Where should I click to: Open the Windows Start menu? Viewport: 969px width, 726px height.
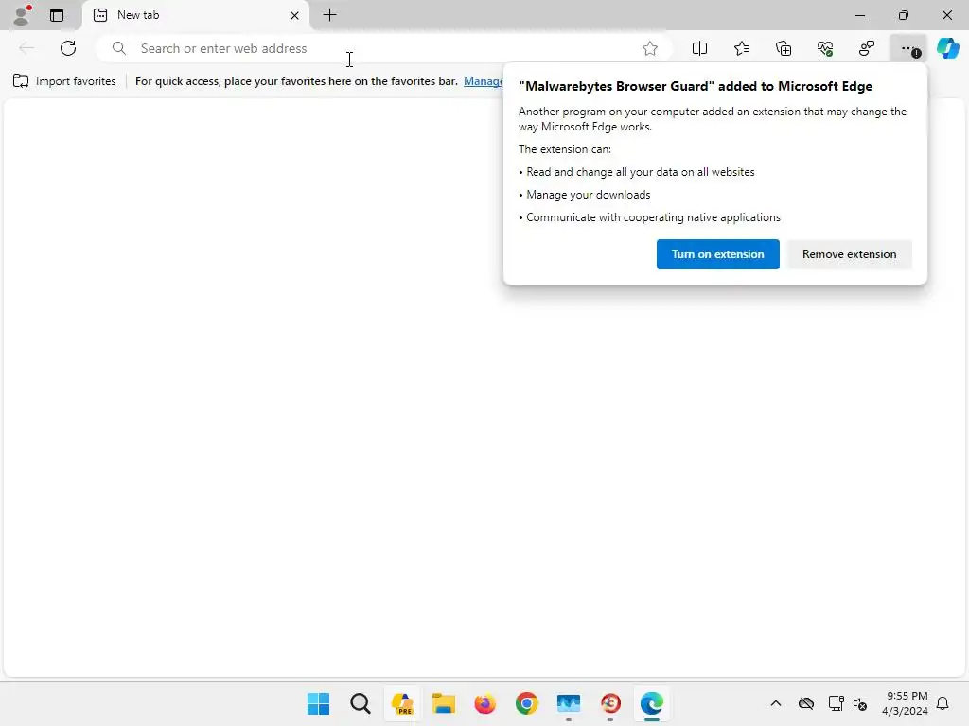318,703
